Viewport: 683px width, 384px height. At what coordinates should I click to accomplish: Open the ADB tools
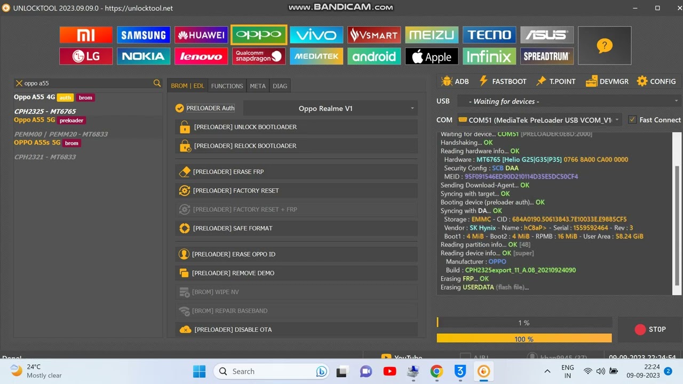[455, 81]
